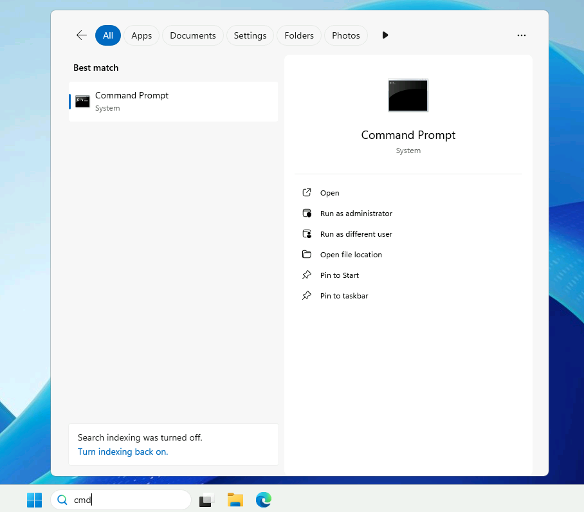Open Command Prompt best match result
The height and width of the screenshot is (512, 584).
point(173,102)
